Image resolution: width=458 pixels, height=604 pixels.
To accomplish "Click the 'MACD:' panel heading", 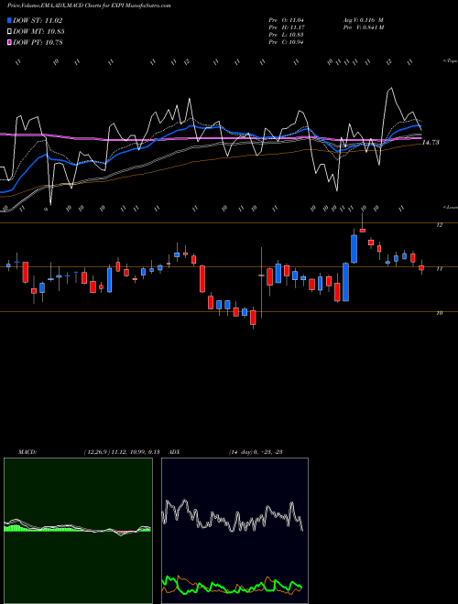I will pos(27,452).
